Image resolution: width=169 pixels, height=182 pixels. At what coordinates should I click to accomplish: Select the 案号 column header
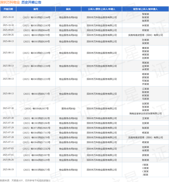point(36,9)
